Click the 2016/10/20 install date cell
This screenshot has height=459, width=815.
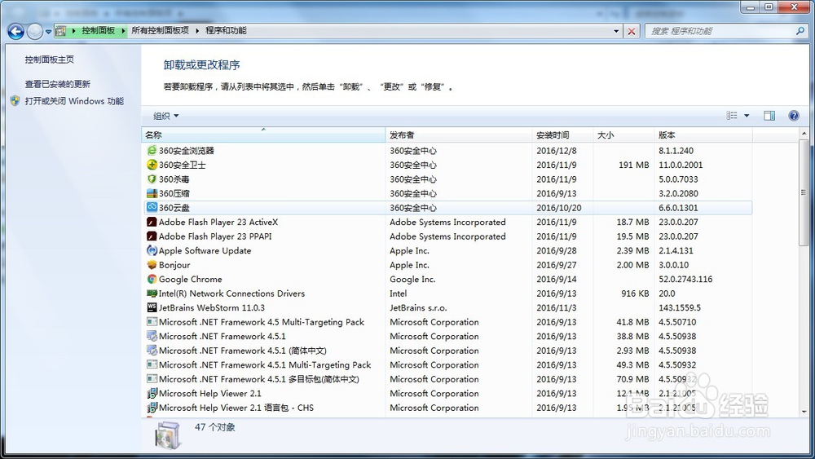[x=559, y=207]
